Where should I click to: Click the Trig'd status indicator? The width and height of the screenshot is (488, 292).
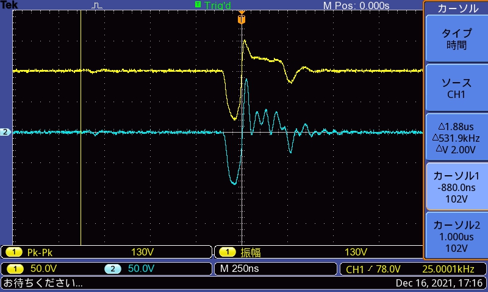[x=218, y=5]
